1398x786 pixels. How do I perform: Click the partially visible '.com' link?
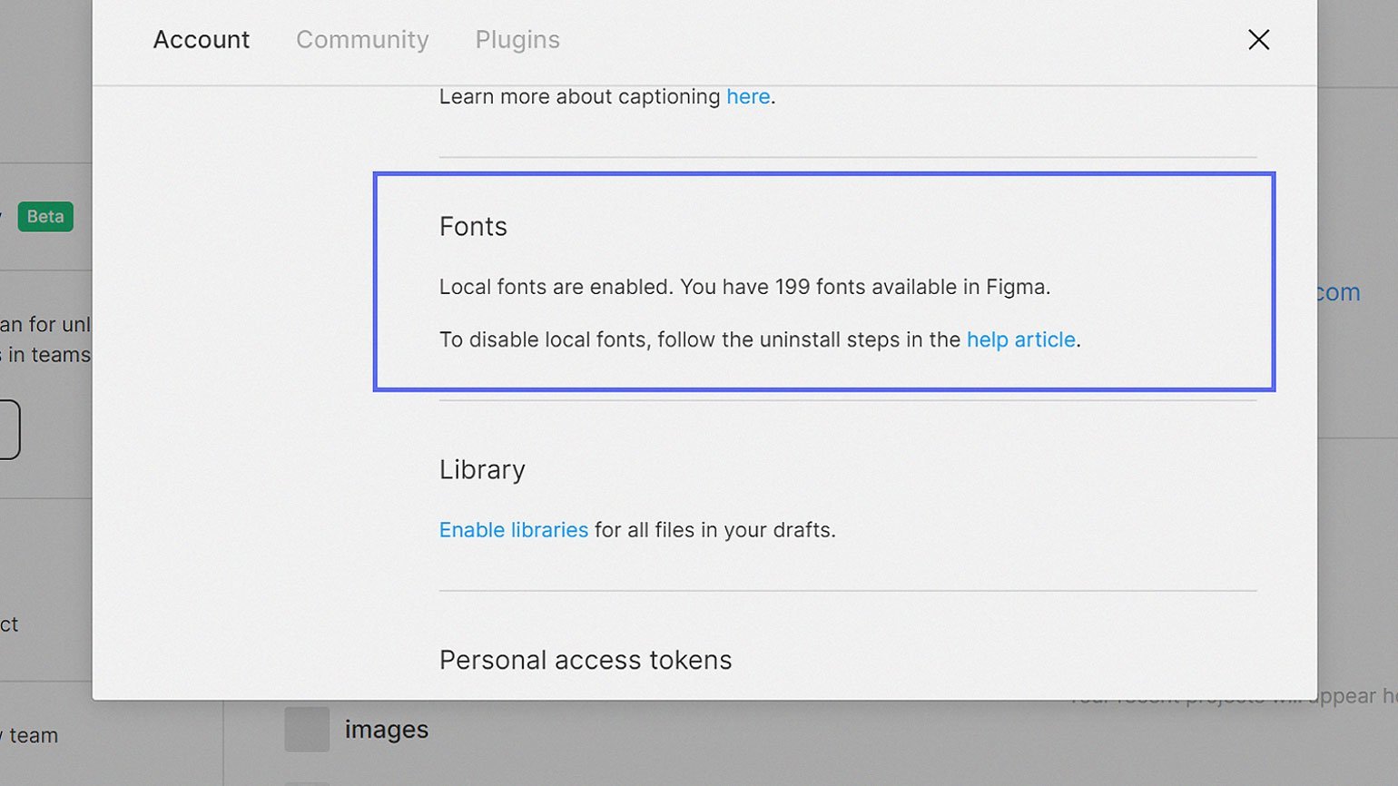tap(1338, 293)
